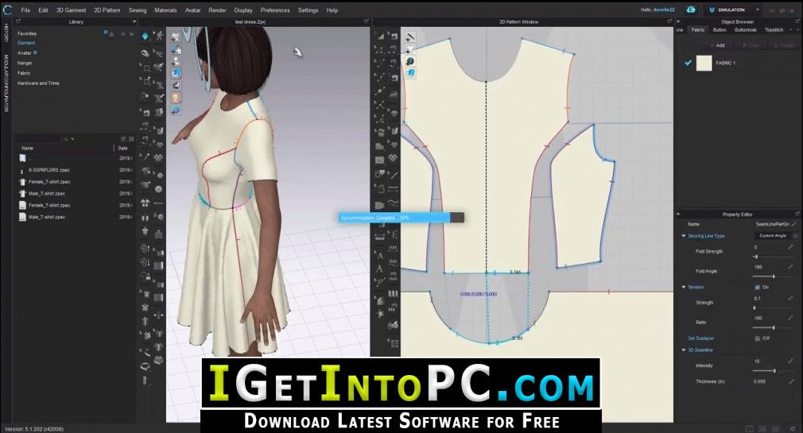Viewport: 803px width, 433px height.
Task: Open the Garment category in Library
Action: 26,43
